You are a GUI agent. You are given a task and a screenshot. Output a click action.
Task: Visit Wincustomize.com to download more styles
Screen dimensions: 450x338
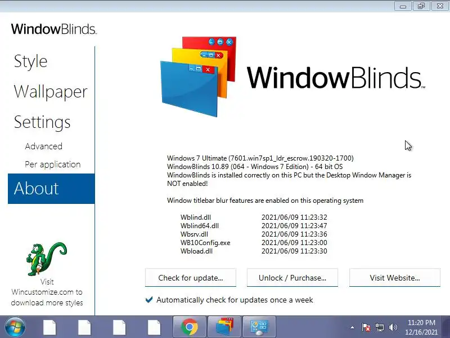click(47, 292)
